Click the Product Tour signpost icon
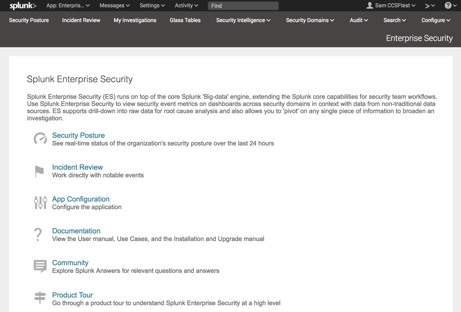 [x=40, y=298]
